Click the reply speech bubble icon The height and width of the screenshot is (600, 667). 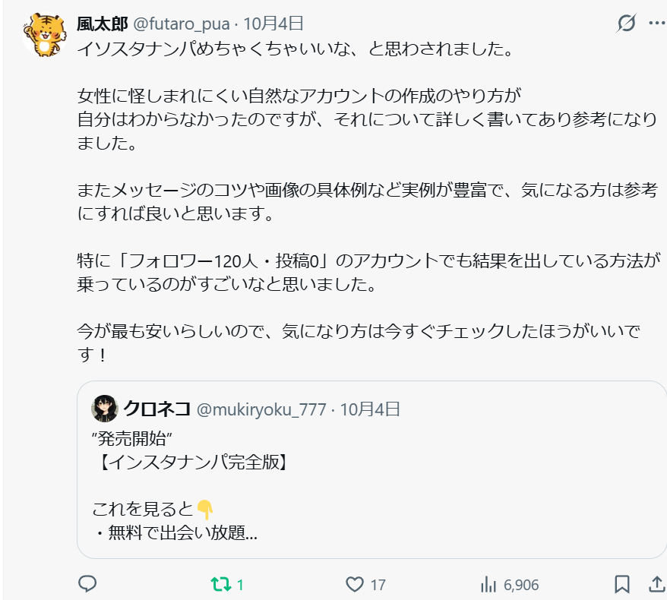point(87,584)
